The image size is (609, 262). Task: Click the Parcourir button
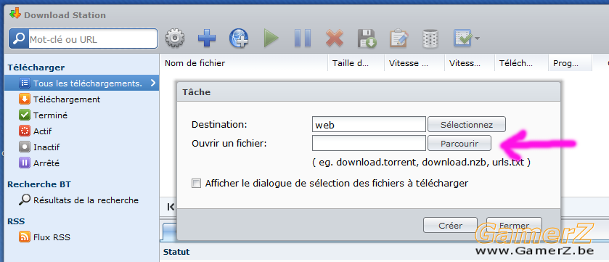coord(459,143)
